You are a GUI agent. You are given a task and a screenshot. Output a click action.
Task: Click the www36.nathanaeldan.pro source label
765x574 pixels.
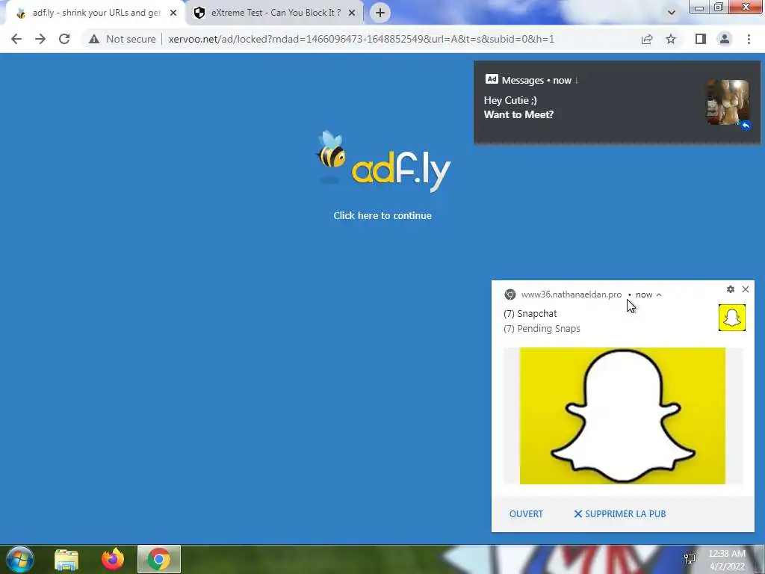572,294
